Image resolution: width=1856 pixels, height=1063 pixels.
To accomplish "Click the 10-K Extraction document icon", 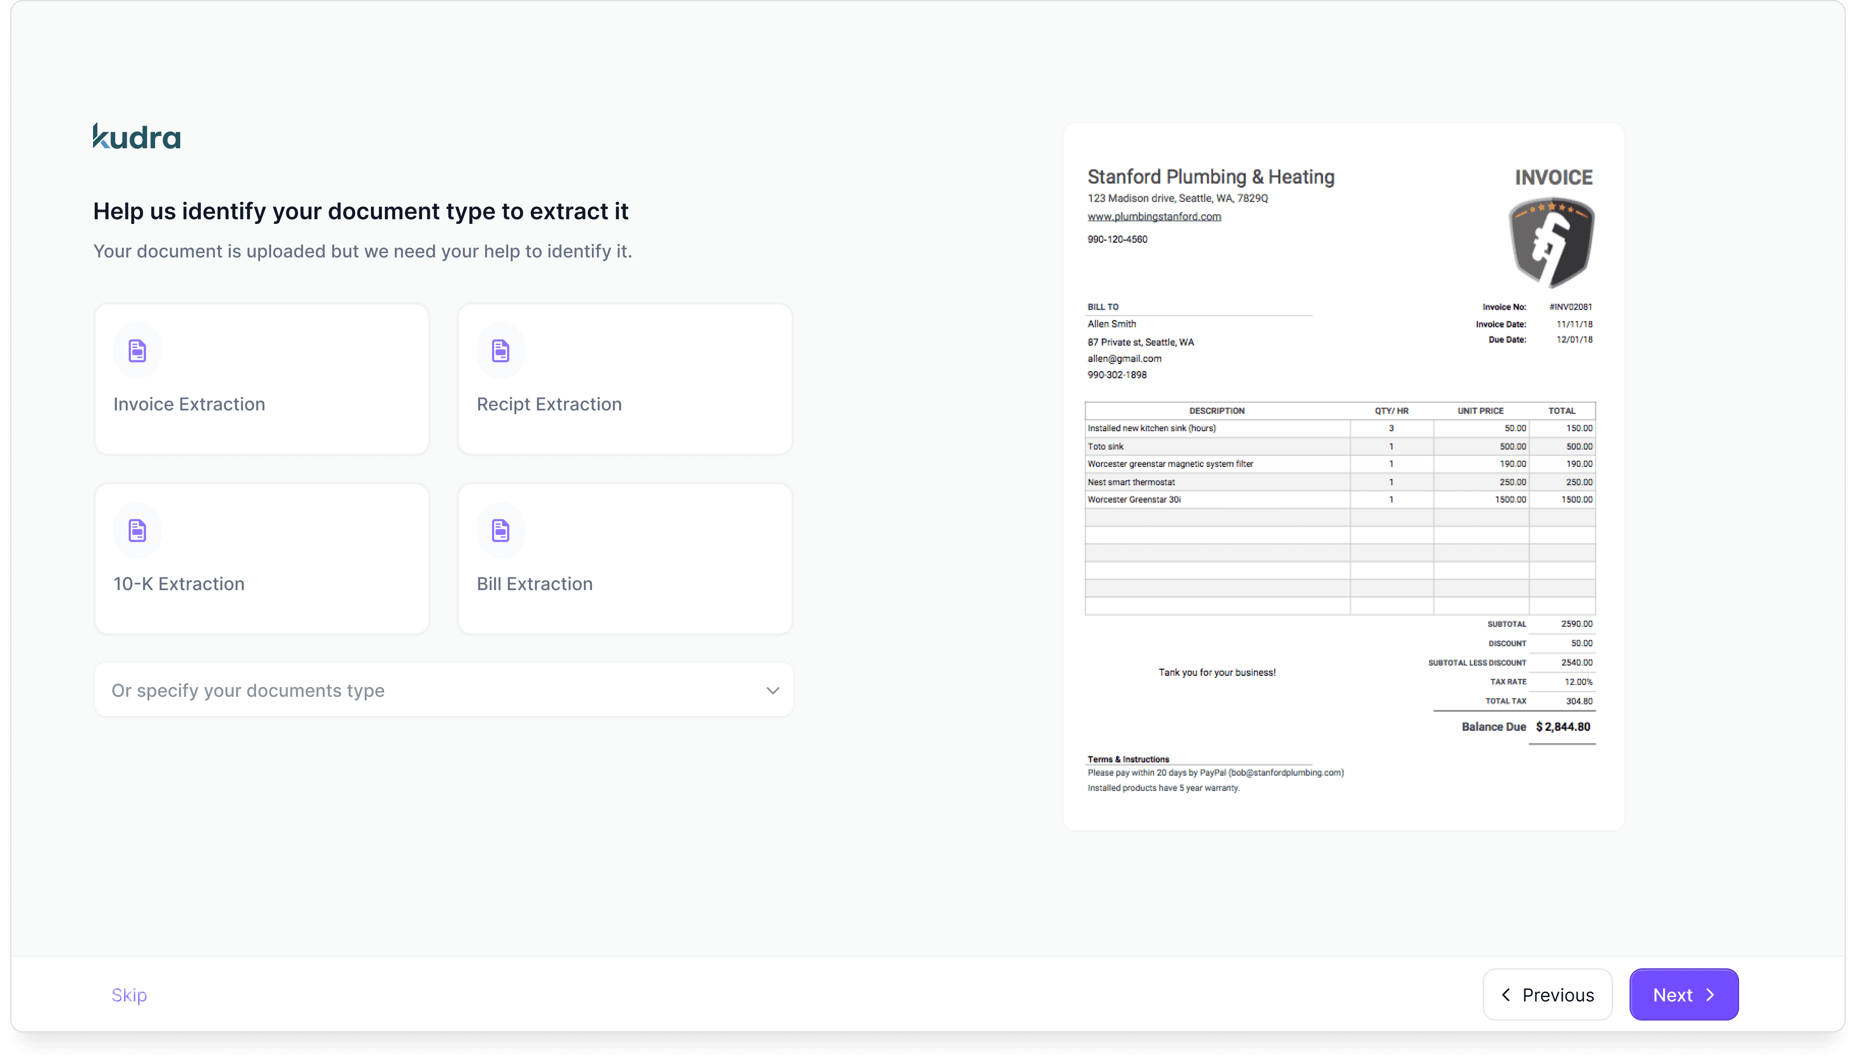I will coord(137,530).
